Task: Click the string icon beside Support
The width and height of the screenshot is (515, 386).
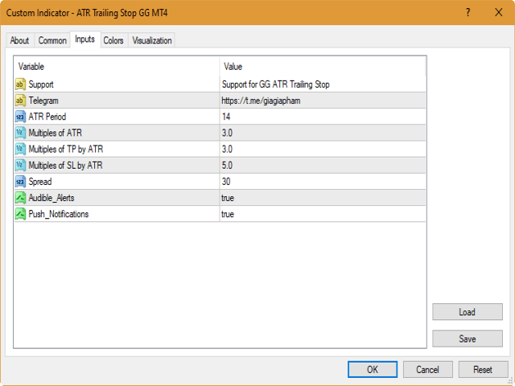Action: tap(20, 84)
